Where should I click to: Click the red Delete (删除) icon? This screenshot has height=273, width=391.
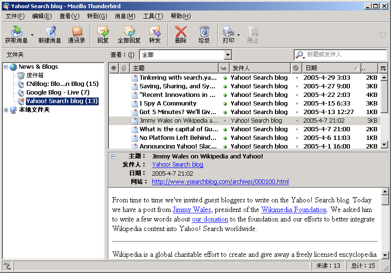pos(181,31)
